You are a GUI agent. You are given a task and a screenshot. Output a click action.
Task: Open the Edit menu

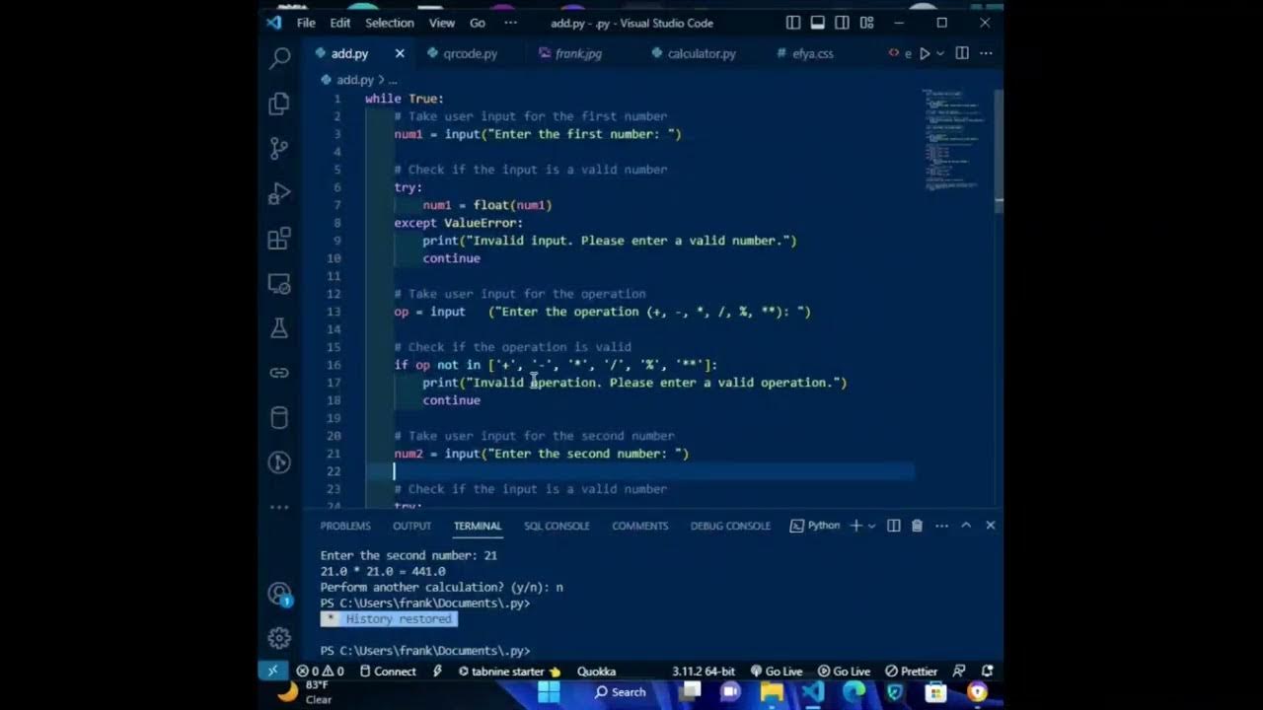340,23
